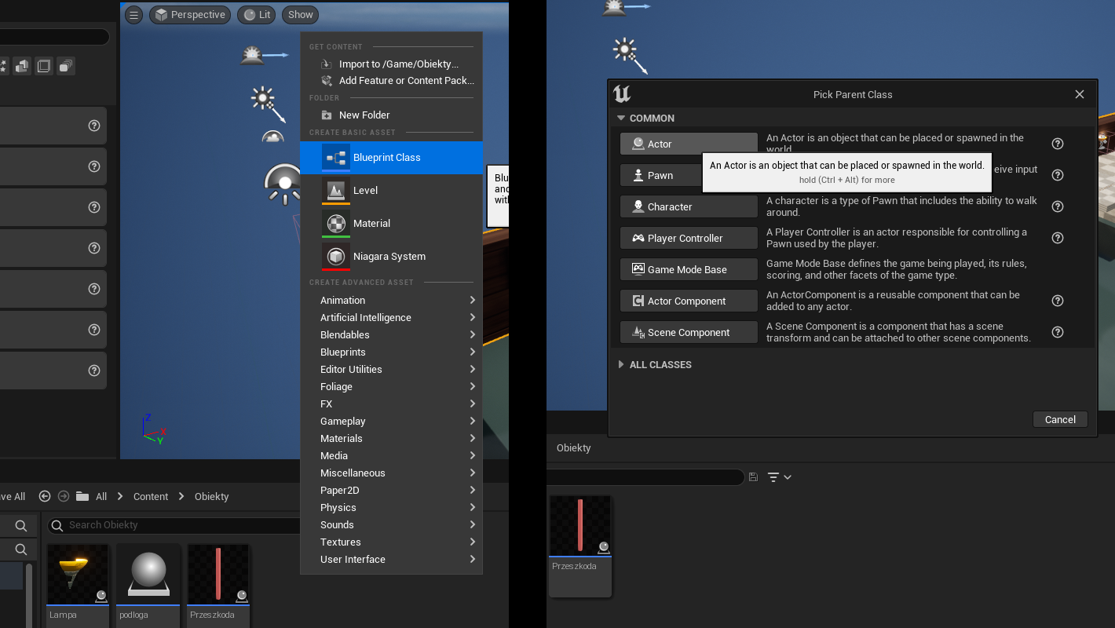This screenshot has width=1115, height=628.
Task: Click the help icon beside Scene Component
Action: pos(1058,332)
